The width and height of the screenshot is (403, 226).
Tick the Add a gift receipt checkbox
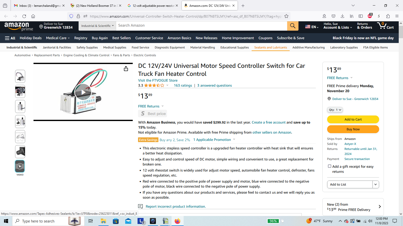pos(329,166)
